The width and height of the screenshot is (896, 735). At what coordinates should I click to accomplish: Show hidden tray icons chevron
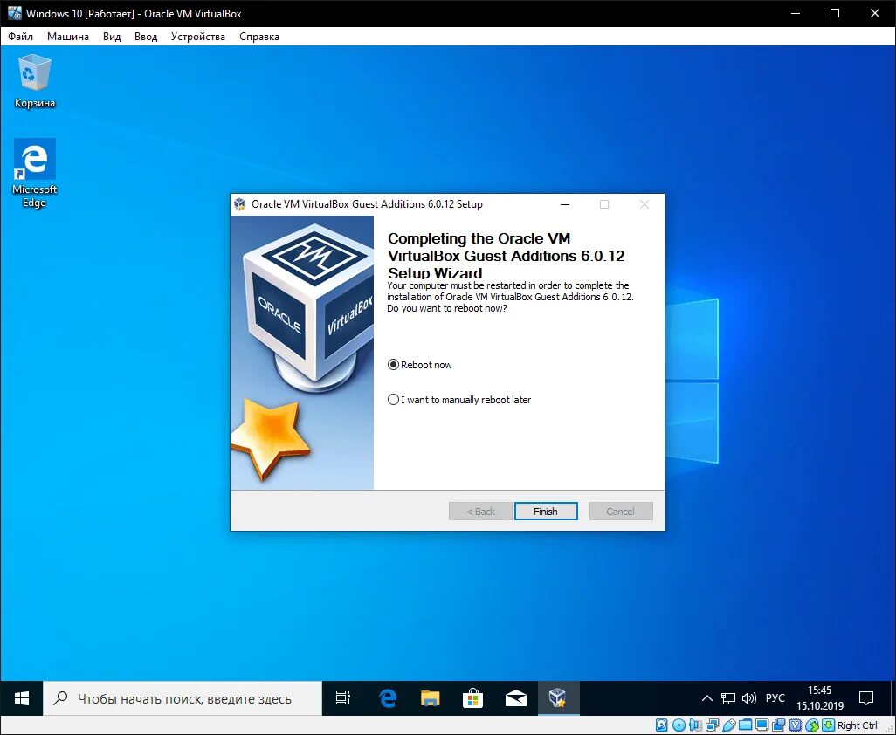(x=706, y=697)
